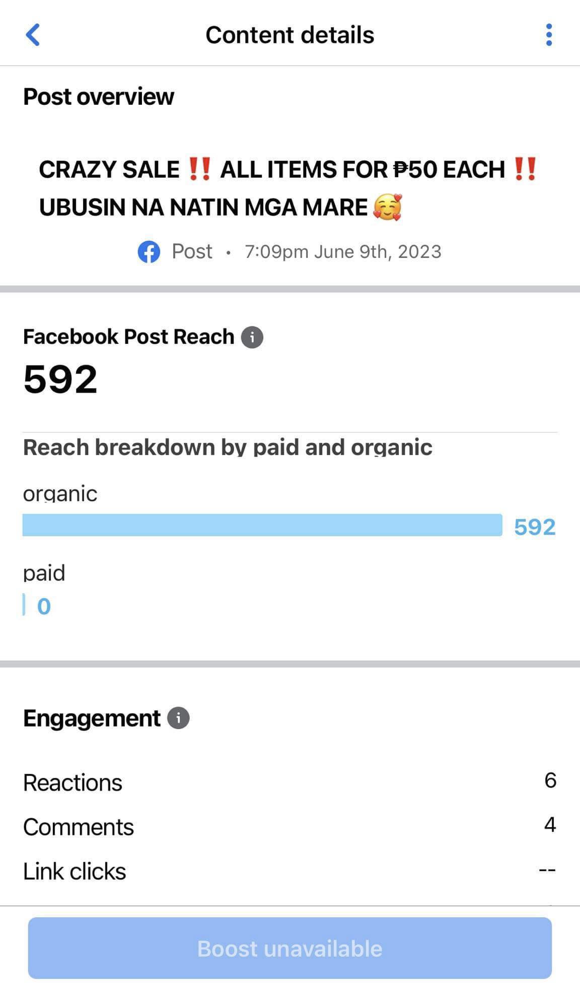Tap the CRAZY SALE post caption
Viewport: 580px width, 1007px height.
click(x=287, y=188)
